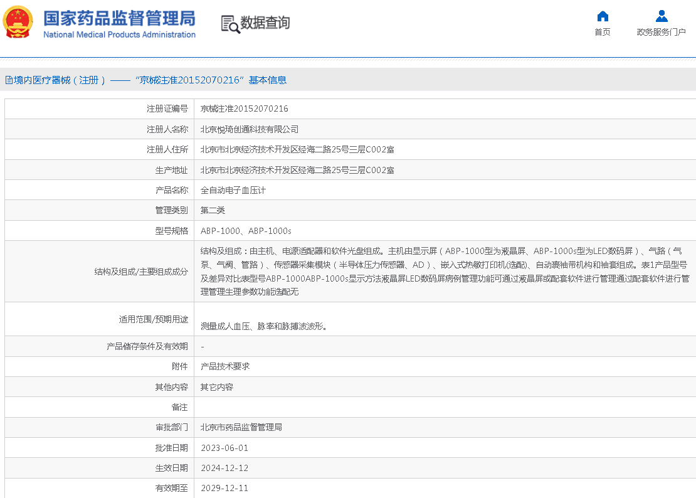
Task: Click the national emblem logo
Action: [x=18, y=23]
